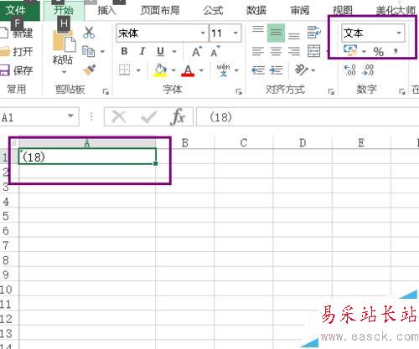Click 保存 save button
Screen dimensions: 419x349
[x=16, y=70]
